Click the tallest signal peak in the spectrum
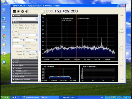 [82, 40]
